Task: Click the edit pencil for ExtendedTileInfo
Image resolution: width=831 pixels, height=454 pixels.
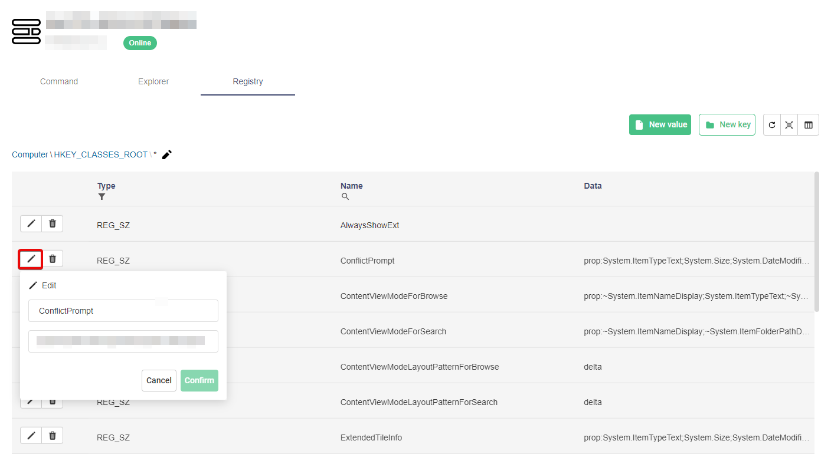Action: 31,436
